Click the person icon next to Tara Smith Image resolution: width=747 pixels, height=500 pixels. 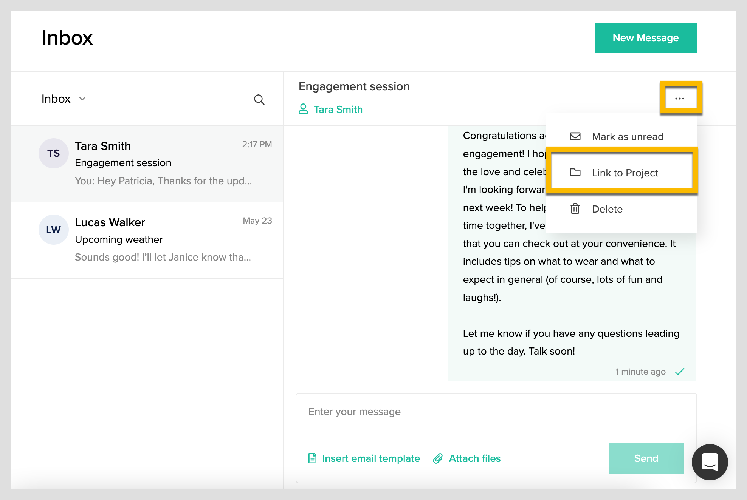tap(303, 109)
